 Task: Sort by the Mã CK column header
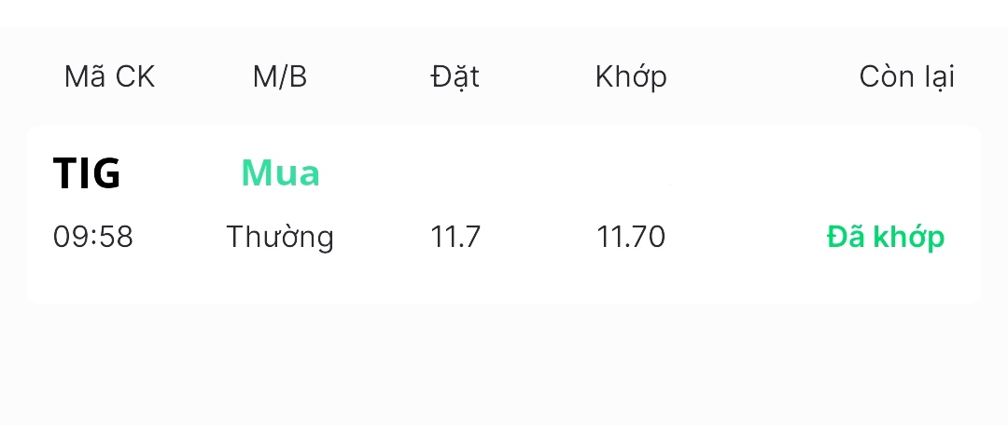[109, 77]
